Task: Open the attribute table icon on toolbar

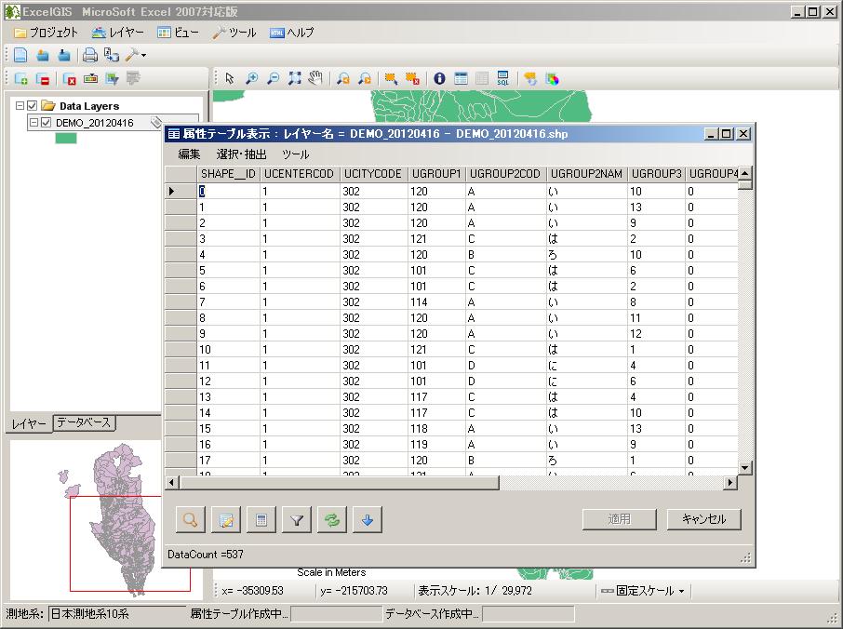Action: (x=460, y=76)
